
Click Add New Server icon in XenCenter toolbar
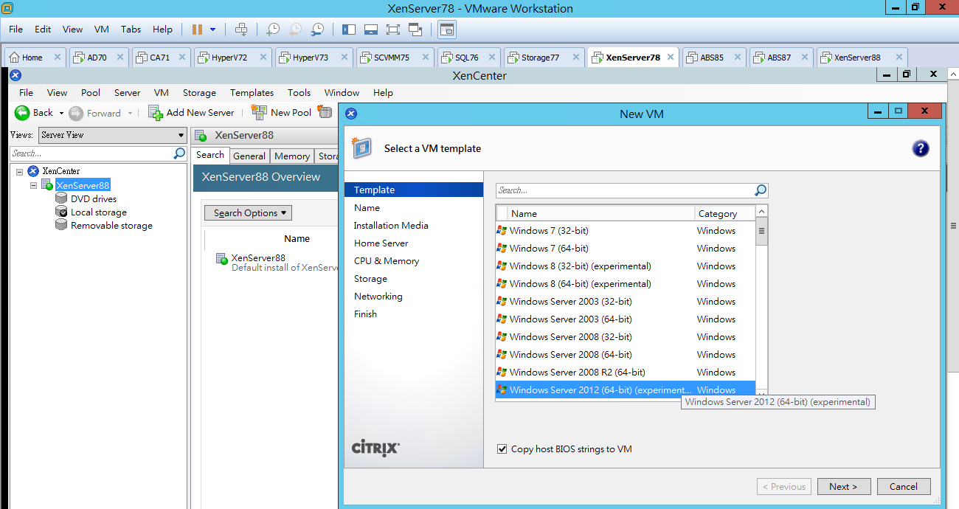[x=155, y=113]
